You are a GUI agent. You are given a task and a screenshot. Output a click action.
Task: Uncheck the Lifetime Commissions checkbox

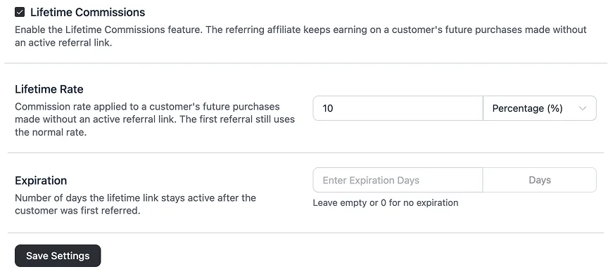(x=20, y=12)
